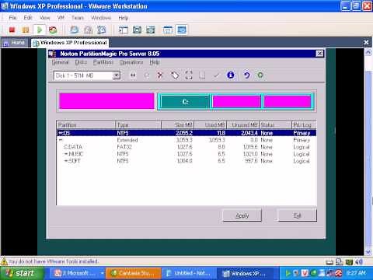Click the Partition column header
The image size is (373, 280).
(85, 125)
